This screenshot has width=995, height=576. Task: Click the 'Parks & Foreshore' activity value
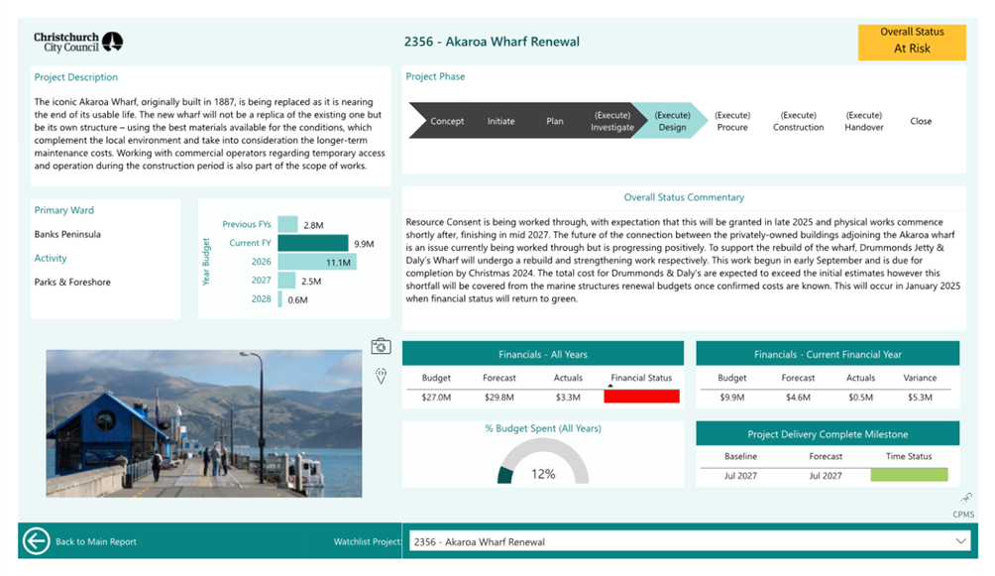coord(72,282)
